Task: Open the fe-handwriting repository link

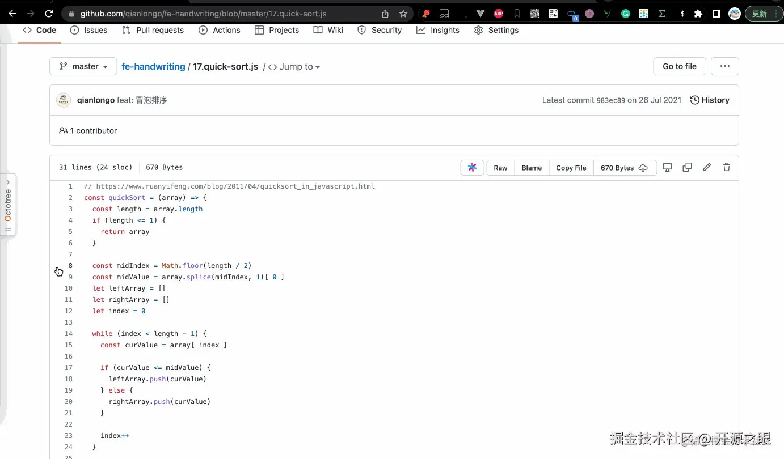Action: (x=153, y=66)
